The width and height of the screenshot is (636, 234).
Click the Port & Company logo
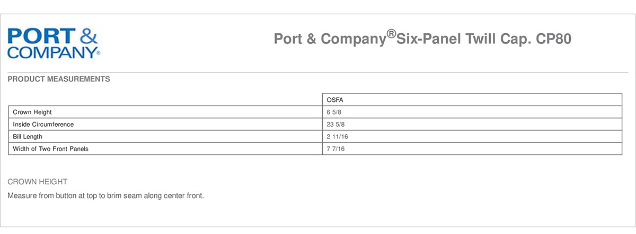(54, 43)
